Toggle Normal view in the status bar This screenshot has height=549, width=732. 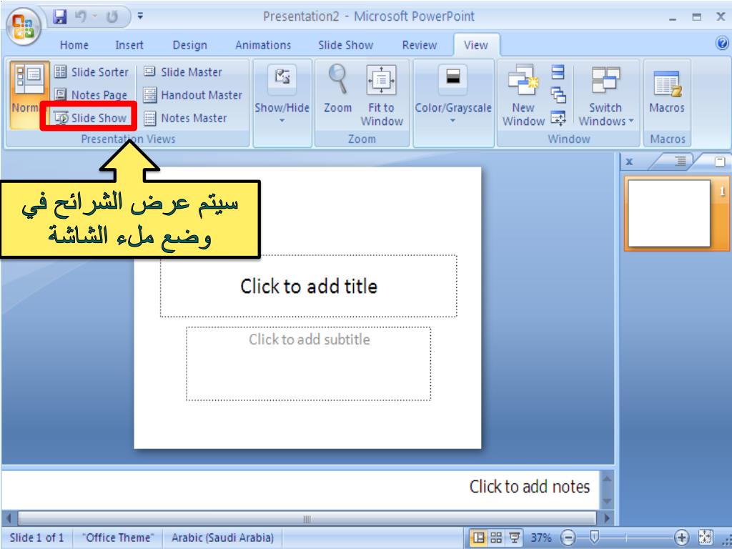[x=478, y=538]
